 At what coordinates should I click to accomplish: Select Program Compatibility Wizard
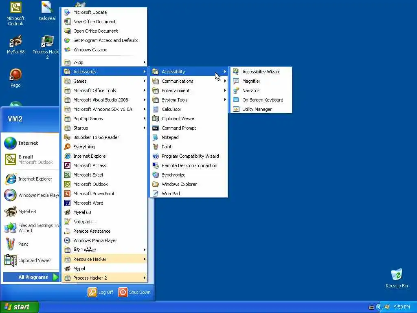tap(189, 156)
